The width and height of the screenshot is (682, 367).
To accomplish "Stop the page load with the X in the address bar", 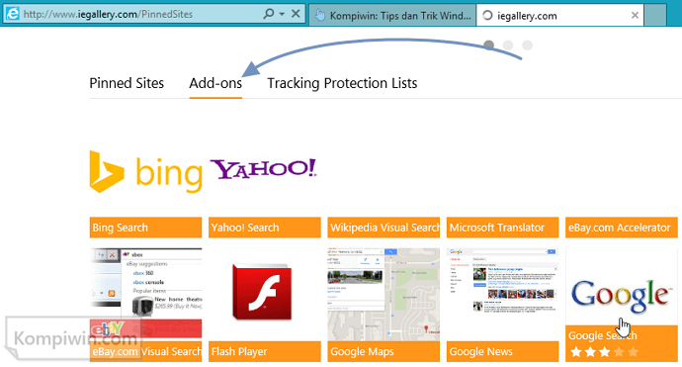I will tap(296, 14).
